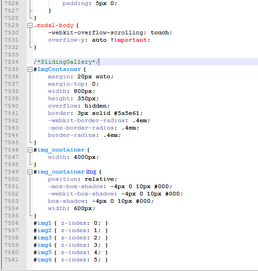
Task: Click the #5a5e61 border color value
Action: click(x=127, y=113)
